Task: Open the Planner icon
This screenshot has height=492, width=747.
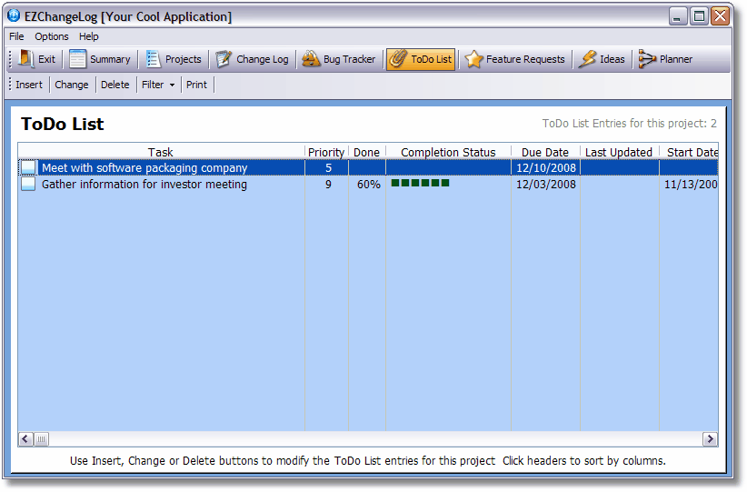Action: point(646,59)
